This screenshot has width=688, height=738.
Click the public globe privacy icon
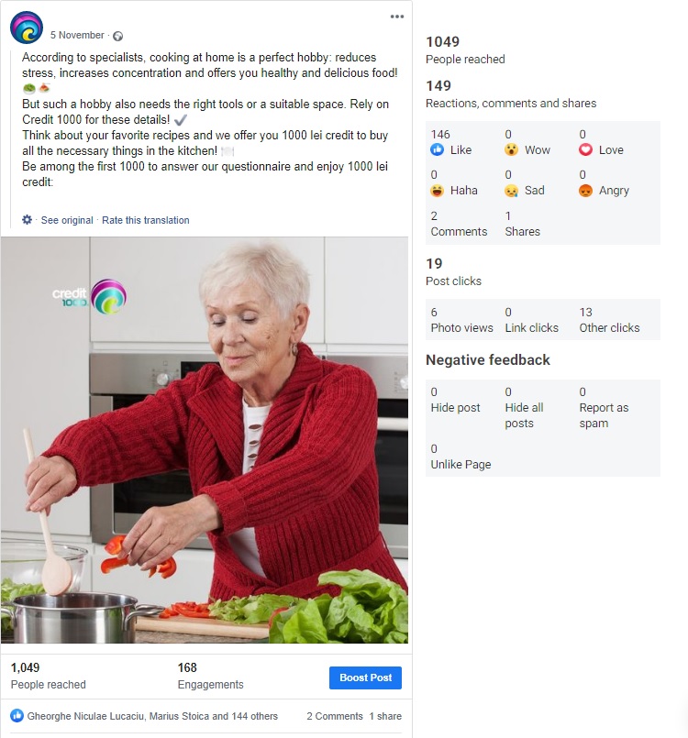click(118, 36)
